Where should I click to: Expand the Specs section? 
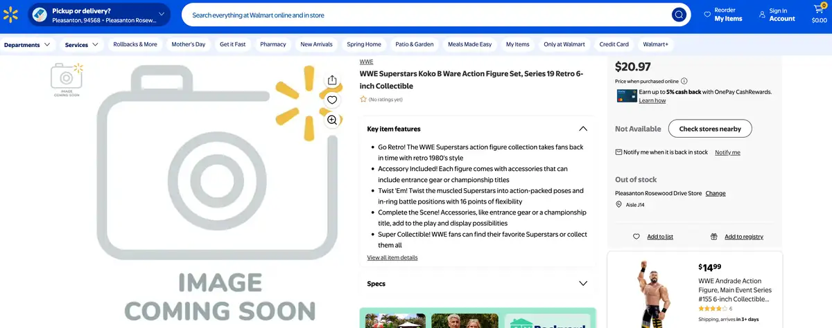click(x=582, y=284)
